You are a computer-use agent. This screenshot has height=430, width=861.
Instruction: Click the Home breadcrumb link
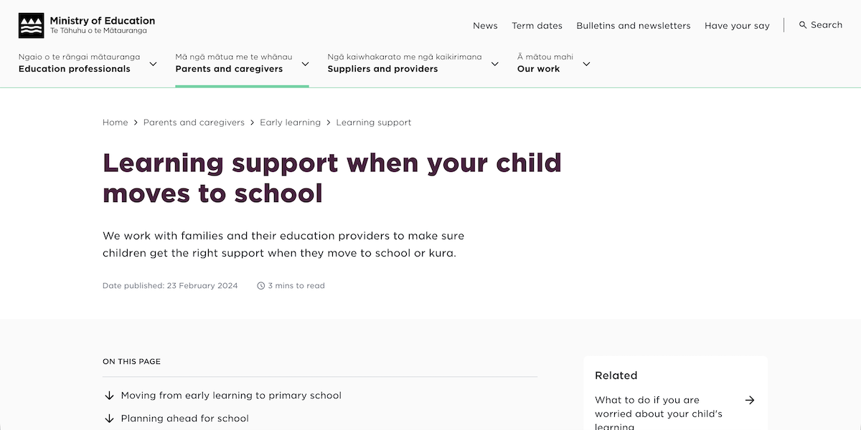click(115, 122)
